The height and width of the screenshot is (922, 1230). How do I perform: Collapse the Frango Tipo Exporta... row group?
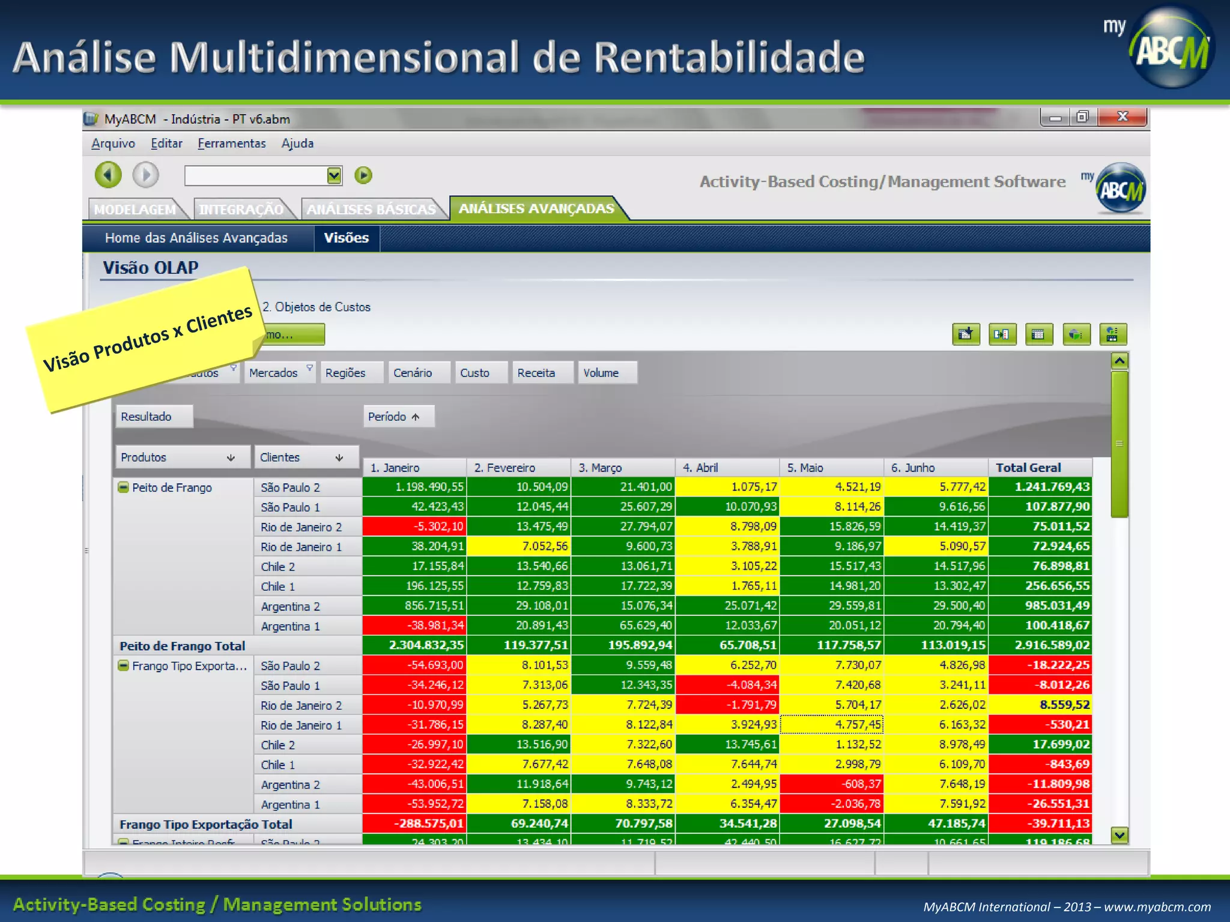click(x=123, y=666)
